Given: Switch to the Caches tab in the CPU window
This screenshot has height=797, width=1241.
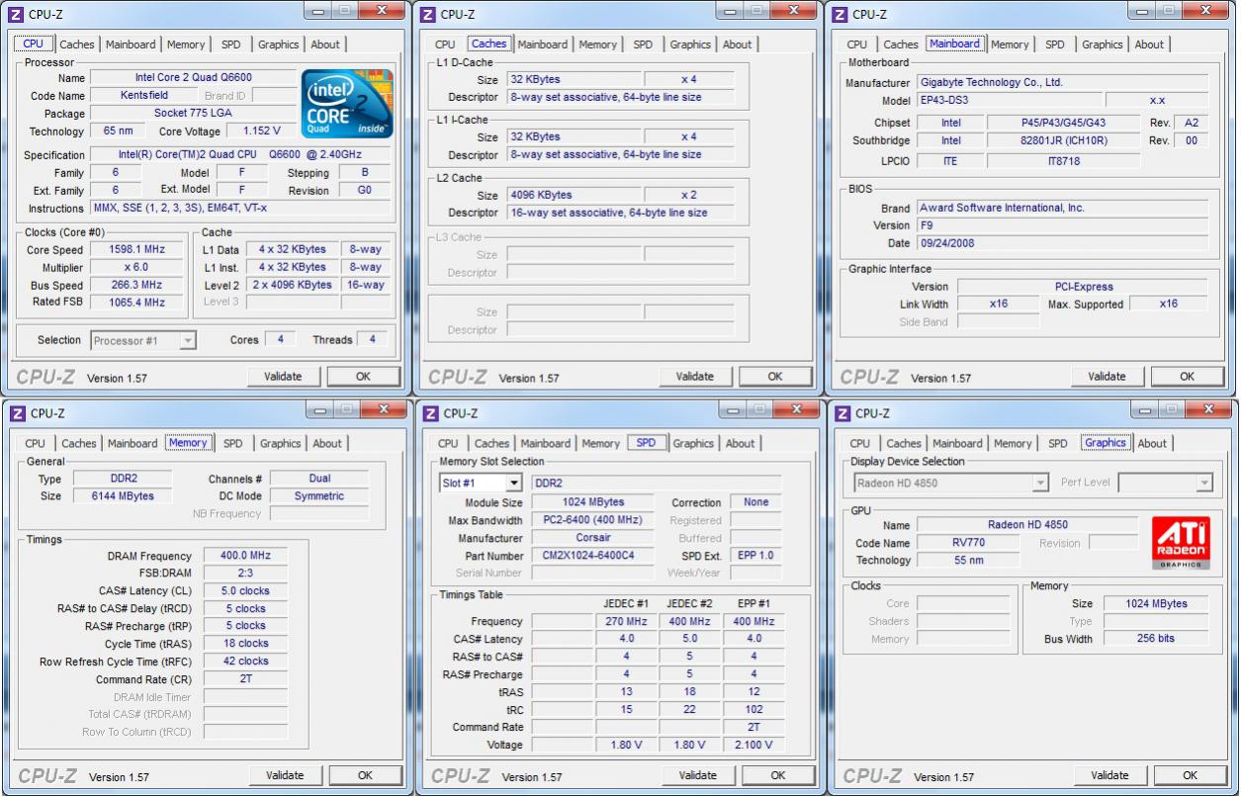Looking at the screenshot, I should pyautogui.click(x=77, y=44).
